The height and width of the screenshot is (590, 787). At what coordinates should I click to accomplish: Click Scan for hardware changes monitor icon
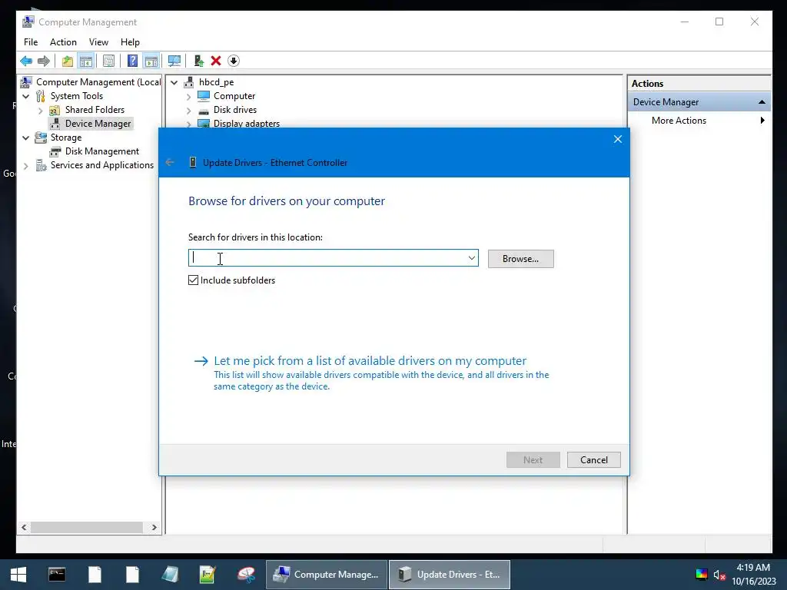click(174, 61)
